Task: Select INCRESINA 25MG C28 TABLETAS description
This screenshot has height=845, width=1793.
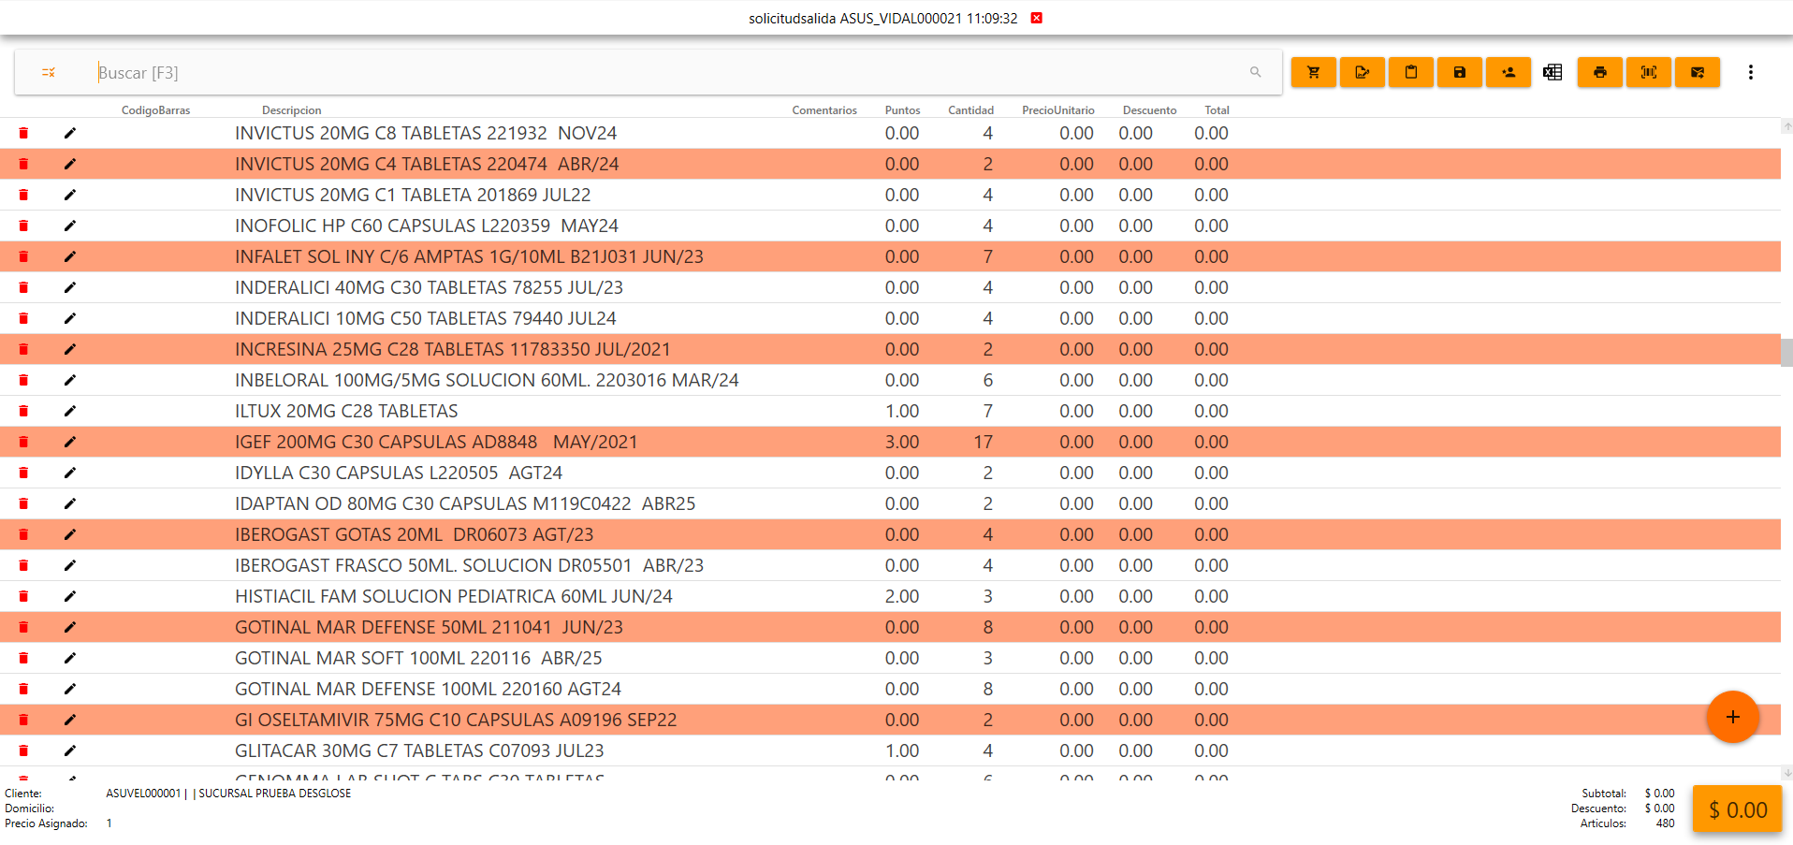Action: 453,349
